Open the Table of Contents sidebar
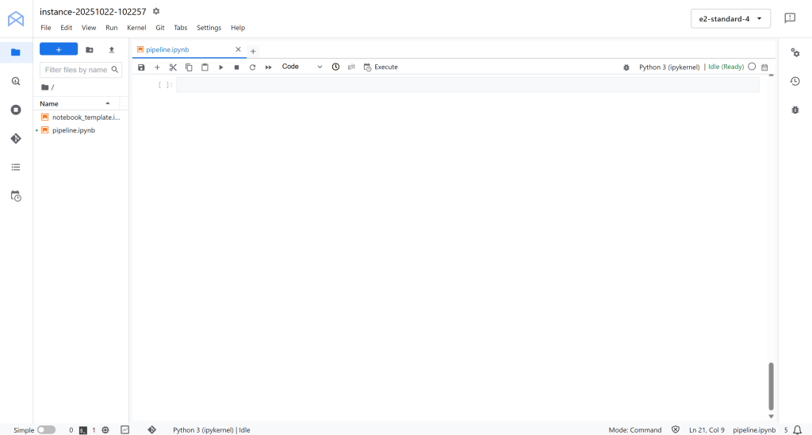 point(16,167)
